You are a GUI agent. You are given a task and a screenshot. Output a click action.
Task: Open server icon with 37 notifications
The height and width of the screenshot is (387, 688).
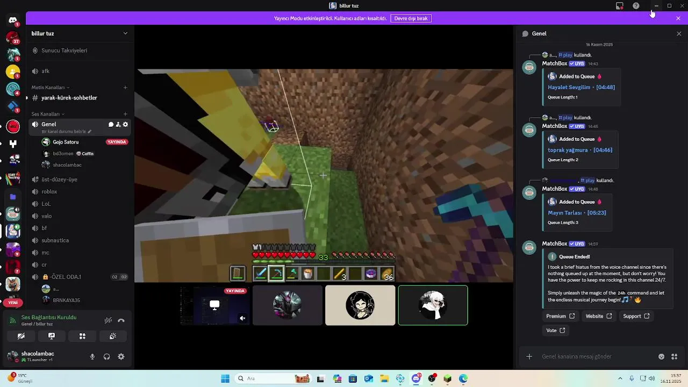point(13,37)
